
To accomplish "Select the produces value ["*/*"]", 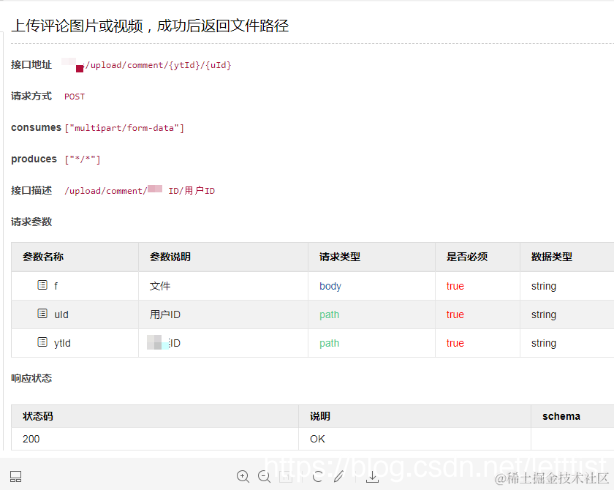I will tap(83, 159).
